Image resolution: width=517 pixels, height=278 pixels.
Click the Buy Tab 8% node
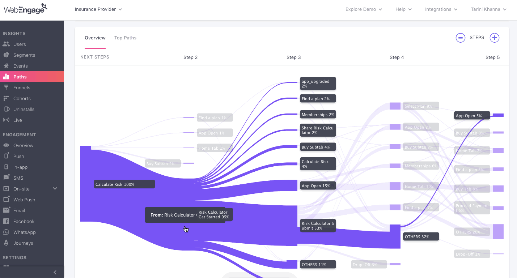[472, 189]
